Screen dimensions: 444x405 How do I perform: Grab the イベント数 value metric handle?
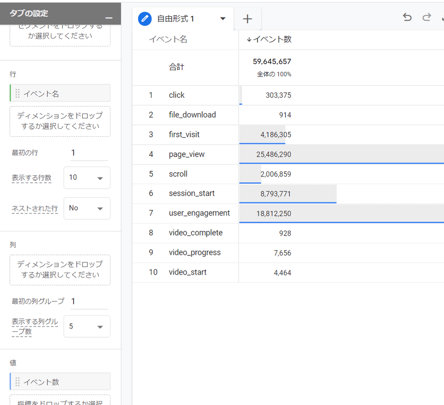pos(17,382)
